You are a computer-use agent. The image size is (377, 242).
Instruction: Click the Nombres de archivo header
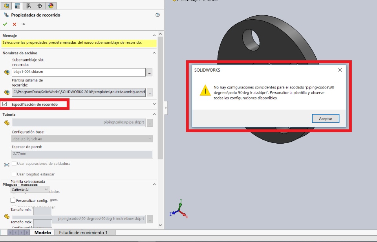tap(20, 53)
